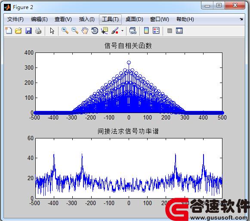Minimize the Figure 2 window
Screen dimensions: 250x221
207,6
